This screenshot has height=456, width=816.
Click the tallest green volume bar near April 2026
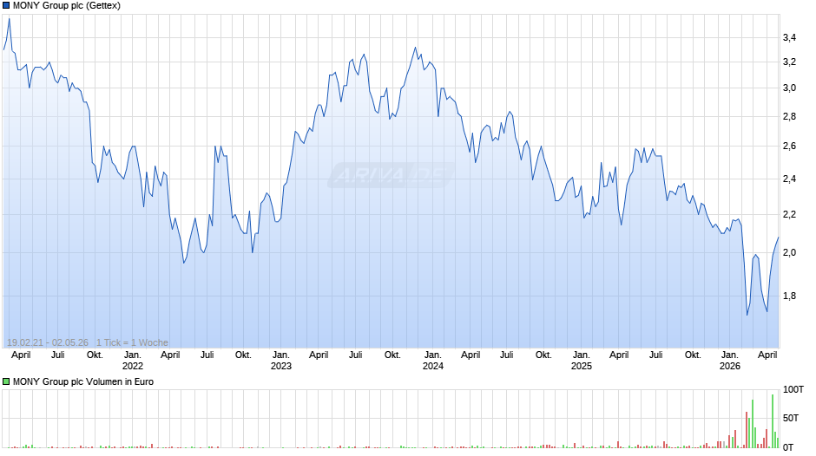tap(773, 421)
